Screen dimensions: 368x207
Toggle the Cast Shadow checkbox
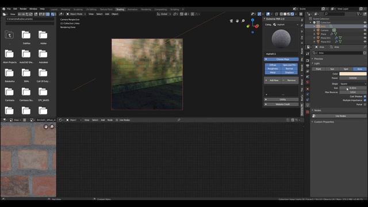[365, 97]
